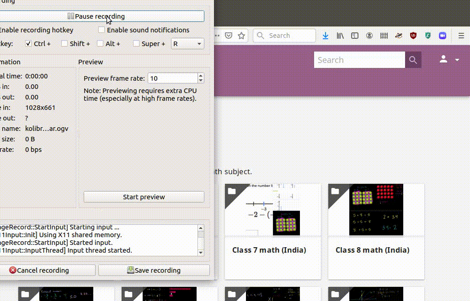
Task: Bookmark this page with the star icon
Action: coord(241,35)
